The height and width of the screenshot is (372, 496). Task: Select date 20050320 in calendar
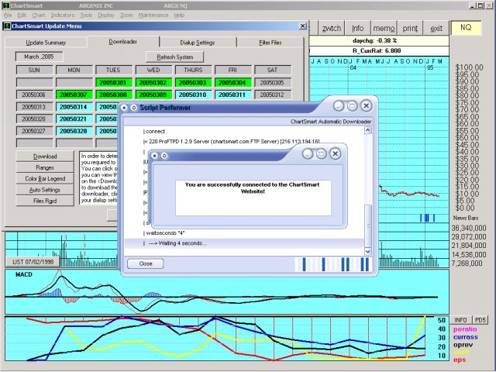[33, 119]
